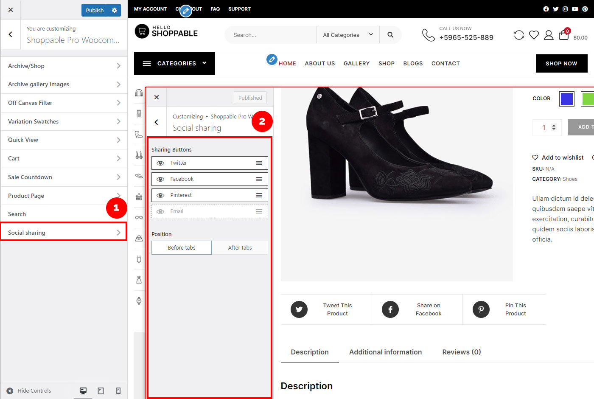Open the user account icon
This screenshot has height=399, width=594.
(549, 35)
